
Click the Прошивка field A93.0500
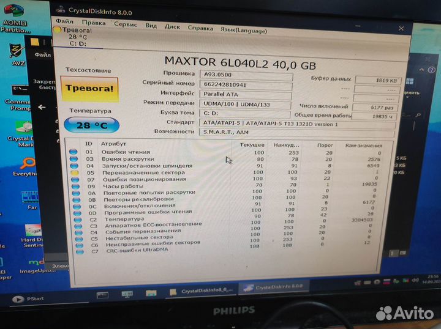click(x=246, y=75)
